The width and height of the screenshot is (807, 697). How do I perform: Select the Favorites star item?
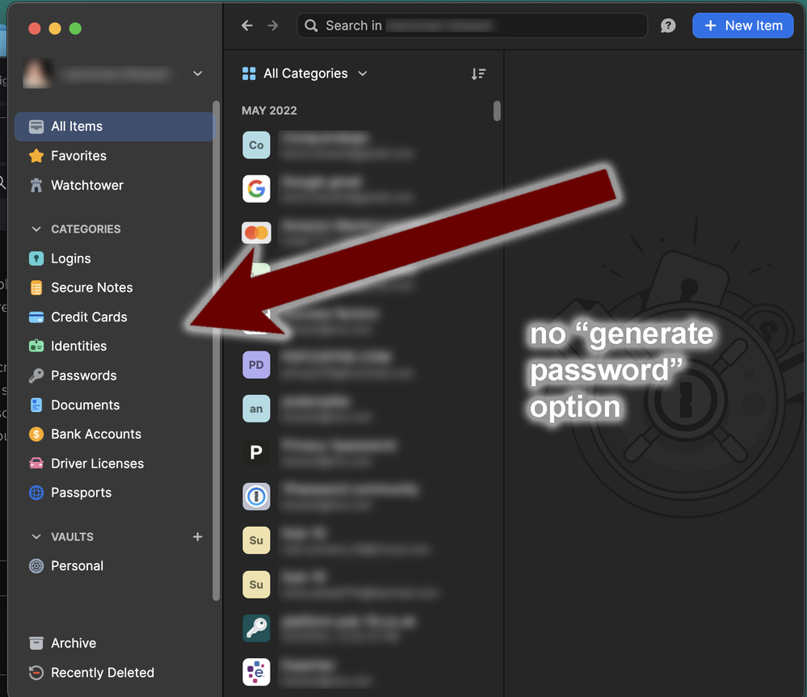(78, 156)
